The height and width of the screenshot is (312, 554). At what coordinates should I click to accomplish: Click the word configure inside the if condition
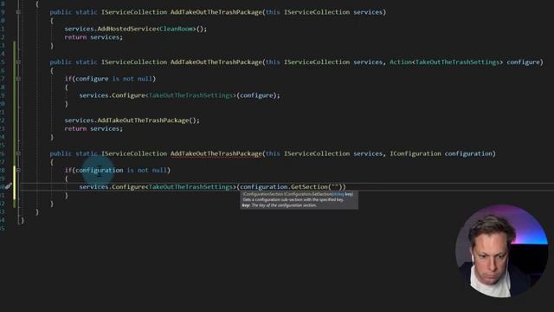pos(92,79)
